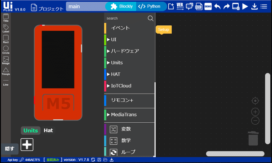This screenshot has width=272, height=163.
Task: Click the workspace trash can
Action: coord(253,138)
